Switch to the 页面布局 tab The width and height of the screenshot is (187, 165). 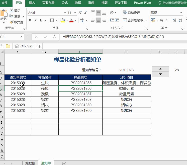pyautogui.click(x=48, y=3)
